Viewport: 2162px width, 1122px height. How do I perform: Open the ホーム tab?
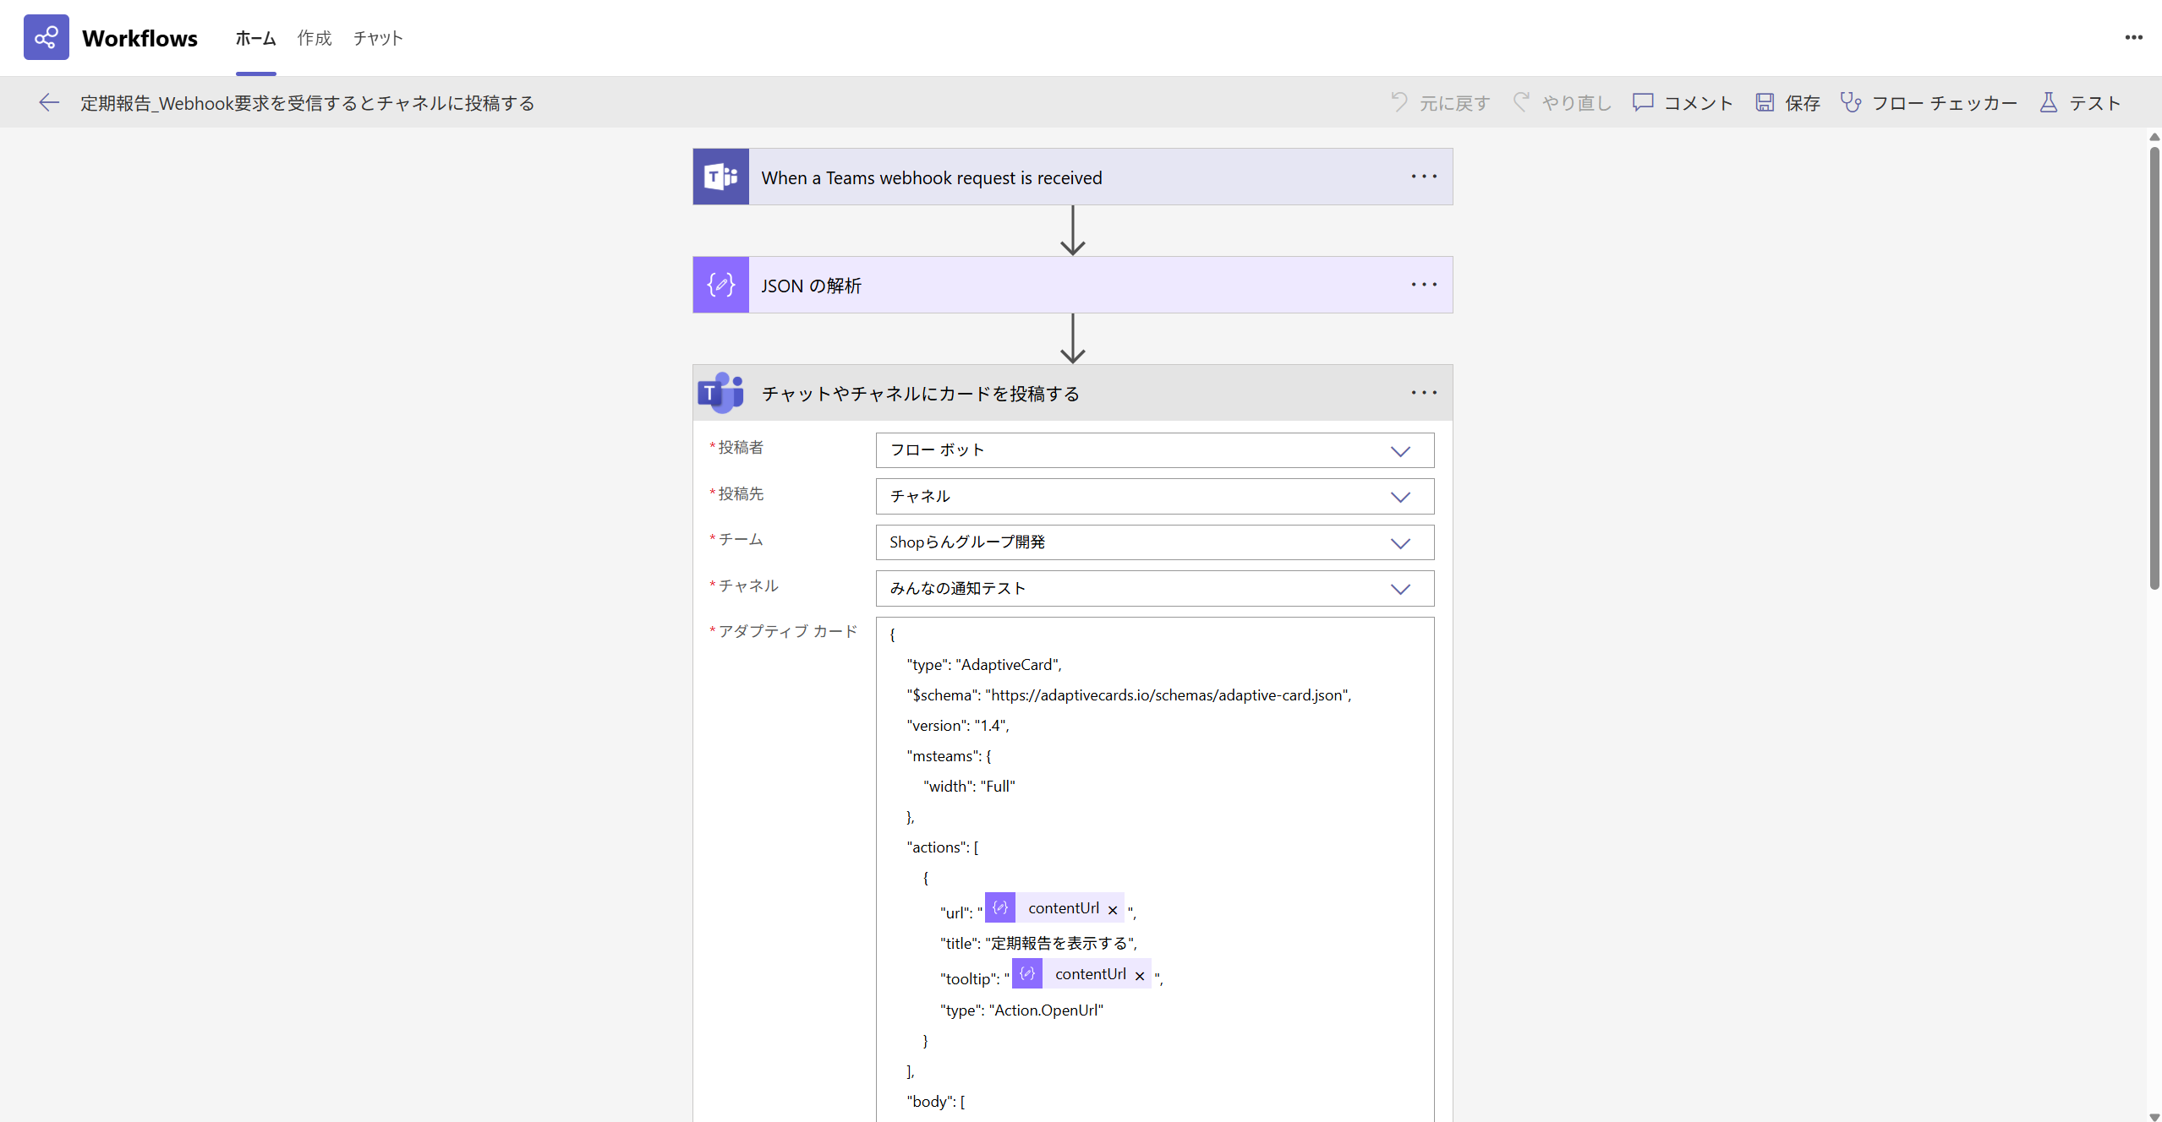point(255,38)
